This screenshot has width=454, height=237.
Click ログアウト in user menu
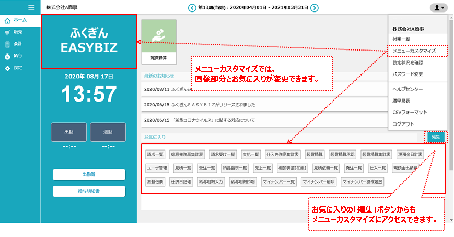(x=403, y=124)
